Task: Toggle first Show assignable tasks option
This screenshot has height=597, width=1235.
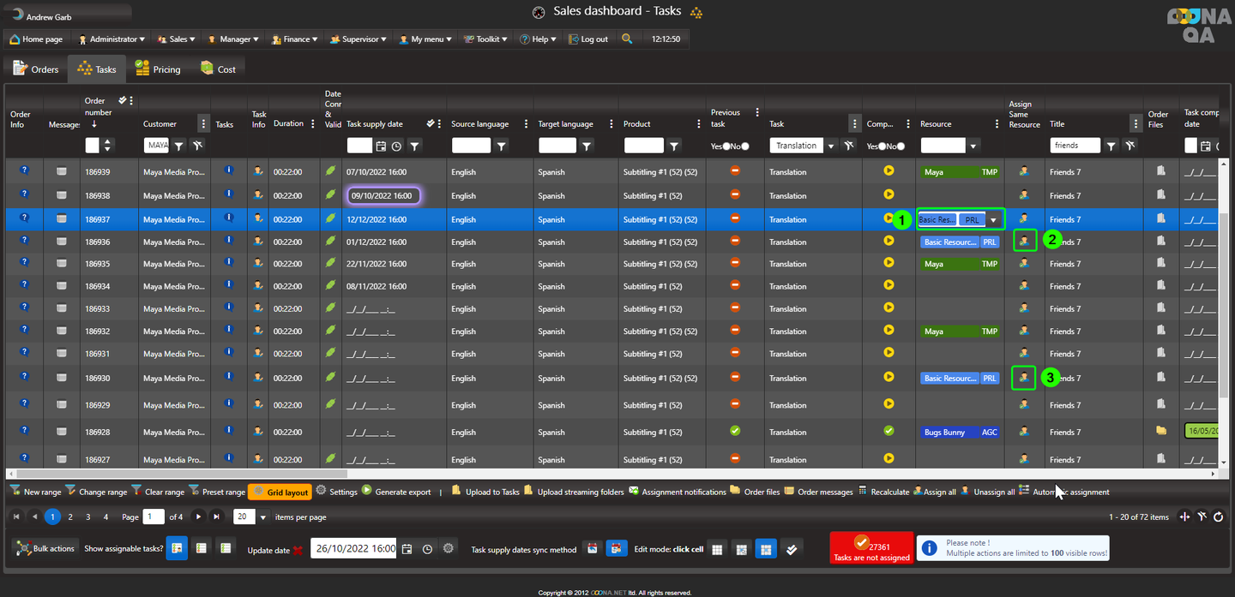Action: coord(176,548)
